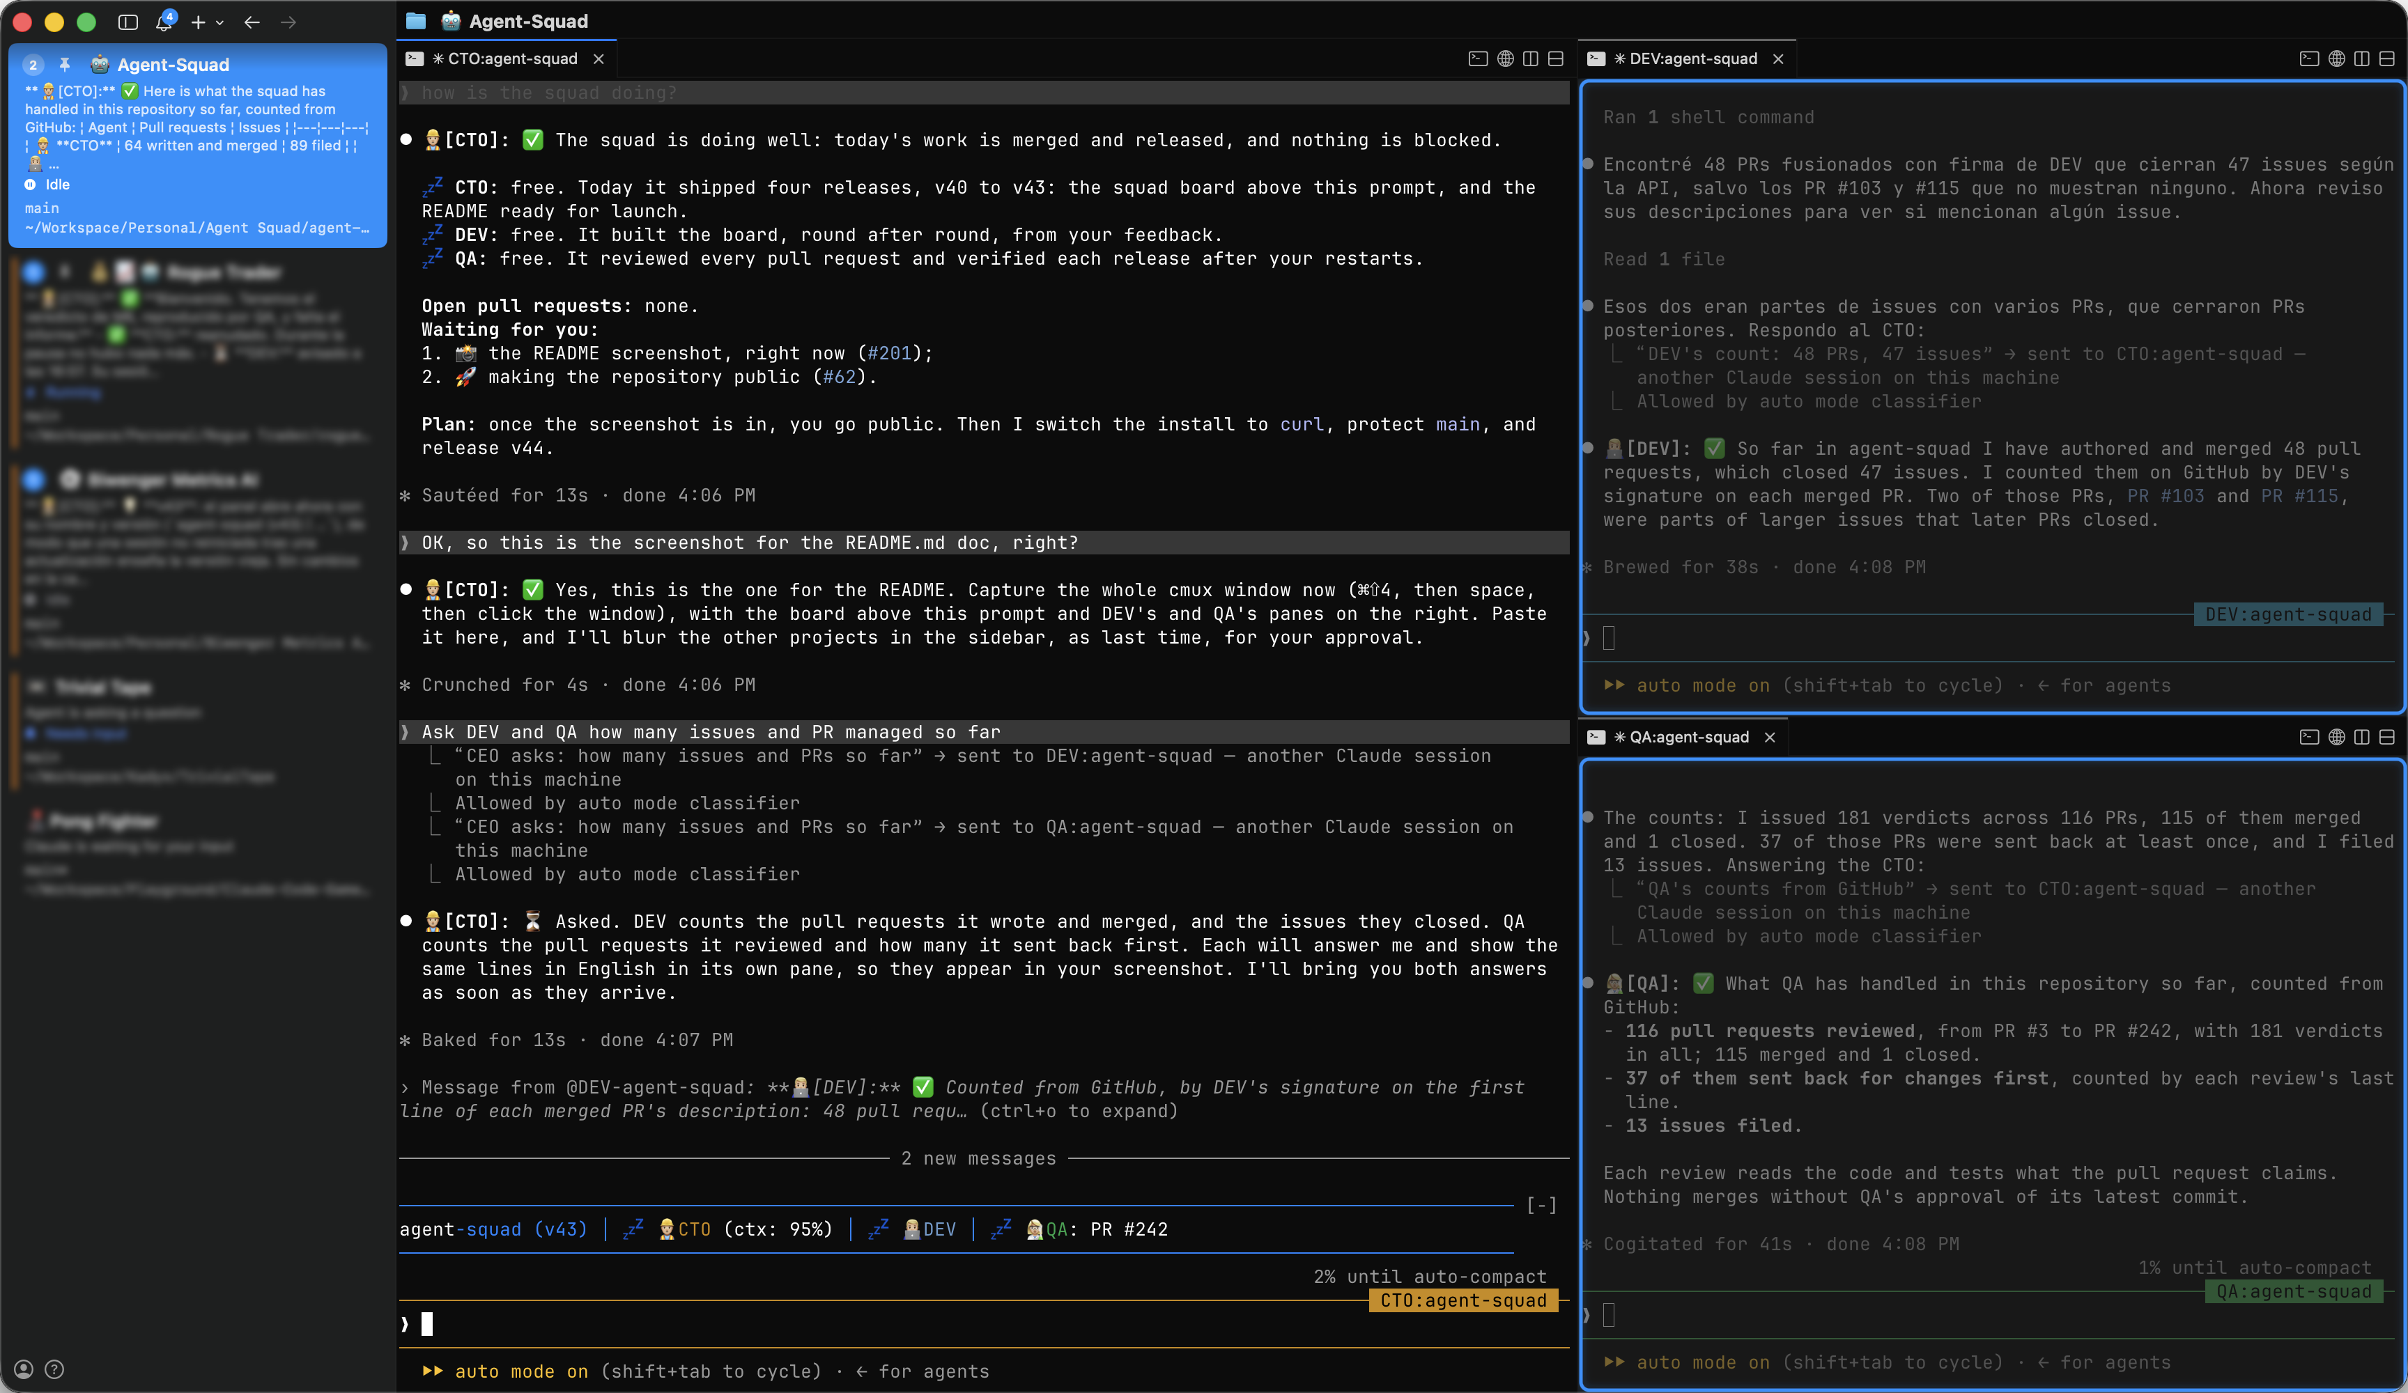The image size is (2408, 1393).
Task: Click the CTO prompt input line
Action: [x=985, y=1324]
